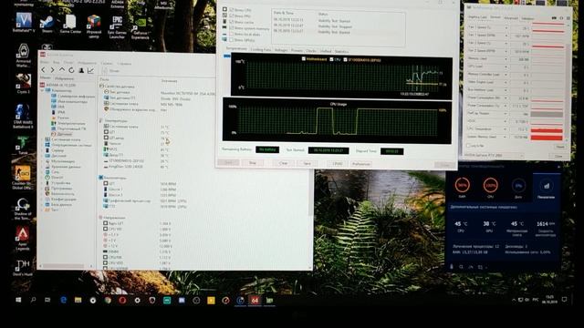Open PerfCap Reason sensor dropdown
The image size is (584, 328).
click(x=506, y=113)
